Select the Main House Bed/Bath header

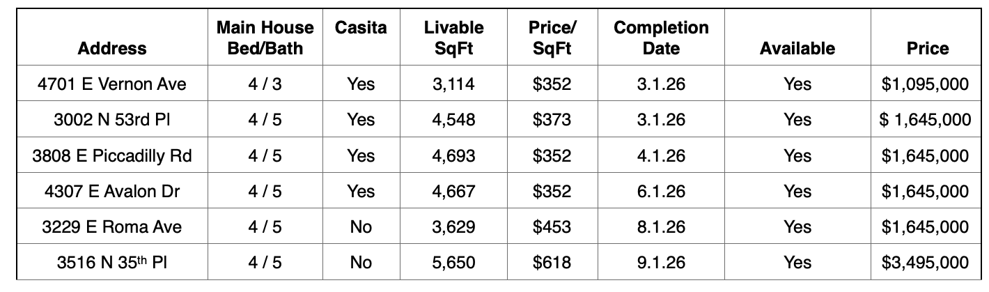coord(265,38)
